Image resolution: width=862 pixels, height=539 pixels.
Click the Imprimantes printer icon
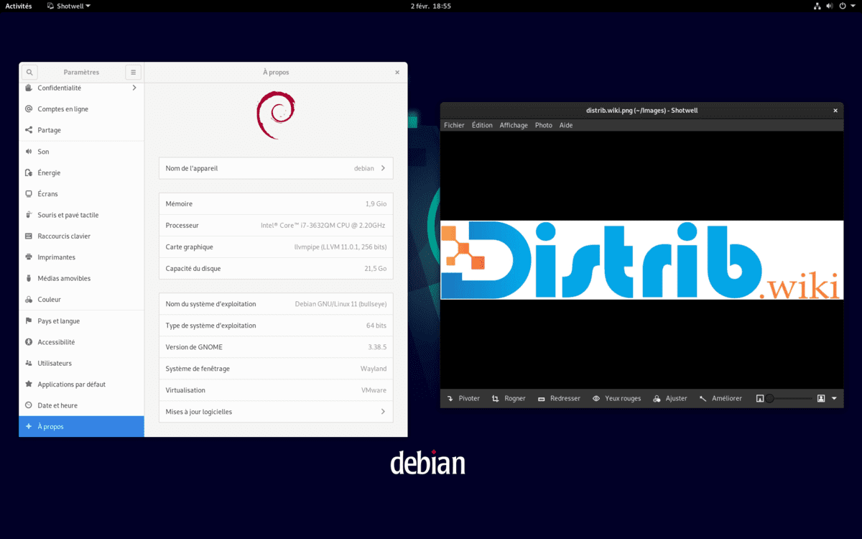pos(29,257)
